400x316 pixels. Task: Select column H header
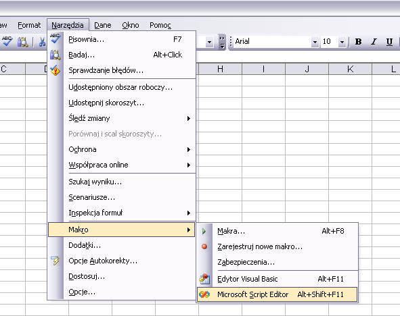(x=220, y=69)
